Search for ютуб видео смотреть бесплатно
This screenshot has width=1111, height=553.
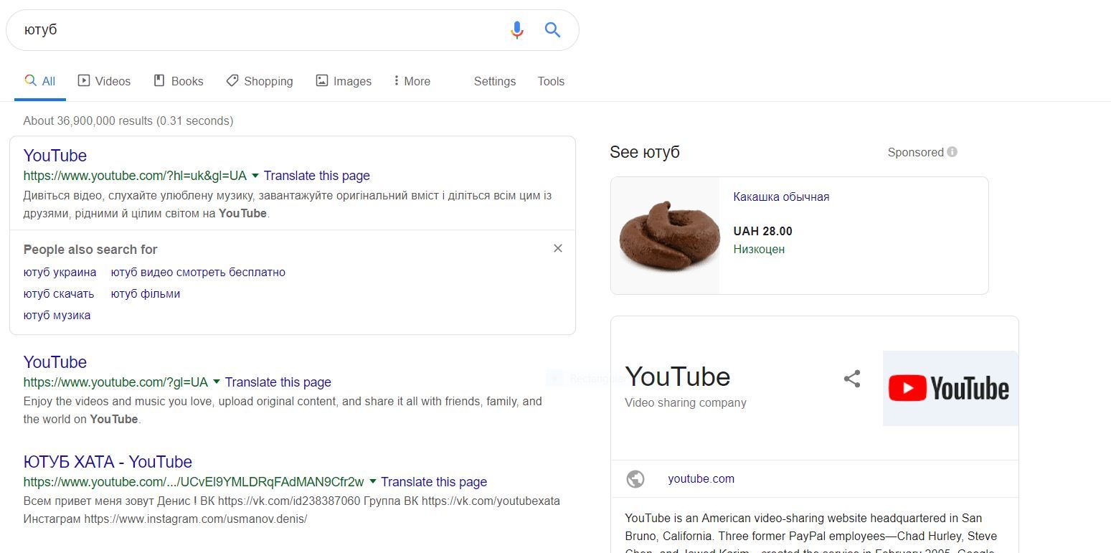198,273
